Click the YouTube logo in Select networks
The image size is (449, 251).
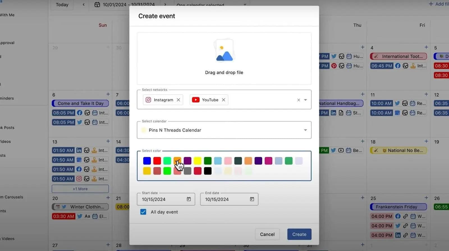pos(196,100)
